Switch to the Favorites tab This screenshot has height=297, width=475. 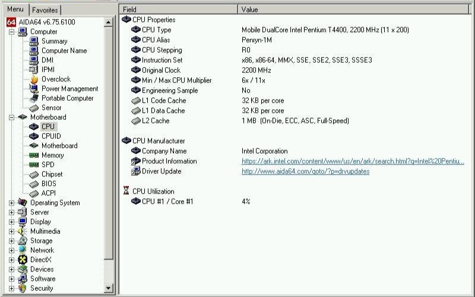pyautogui.click(x=45, y=10)
